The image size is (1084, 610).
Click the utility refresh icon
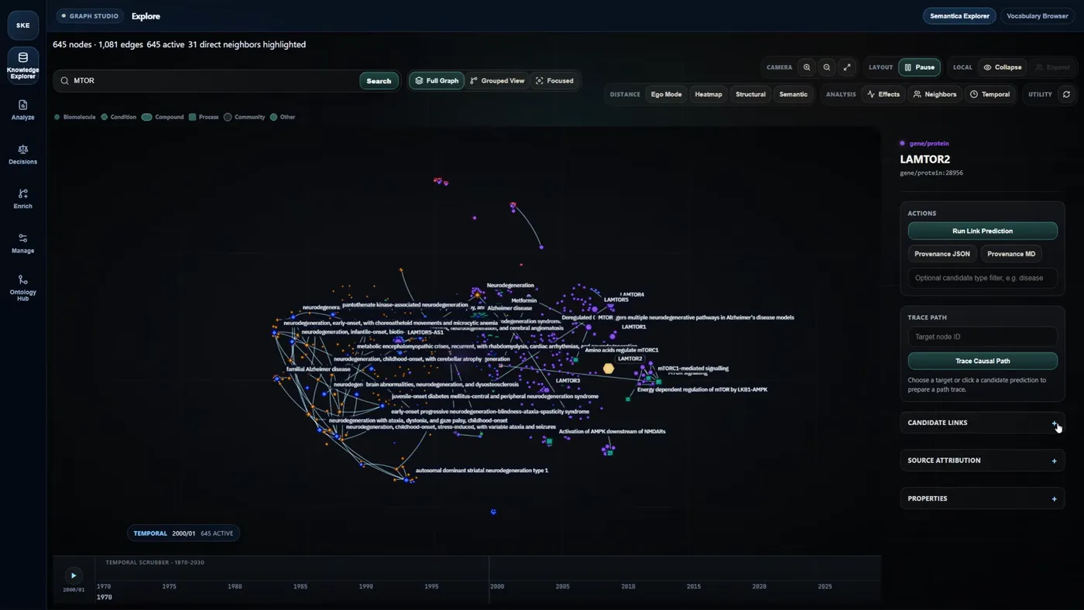1066,94
